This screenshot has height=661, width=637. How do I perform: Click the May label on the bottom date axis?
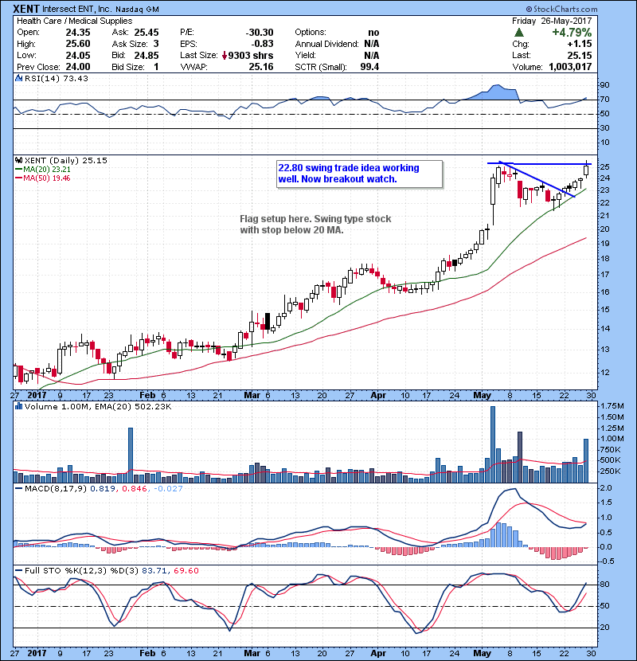click(482, 653)
